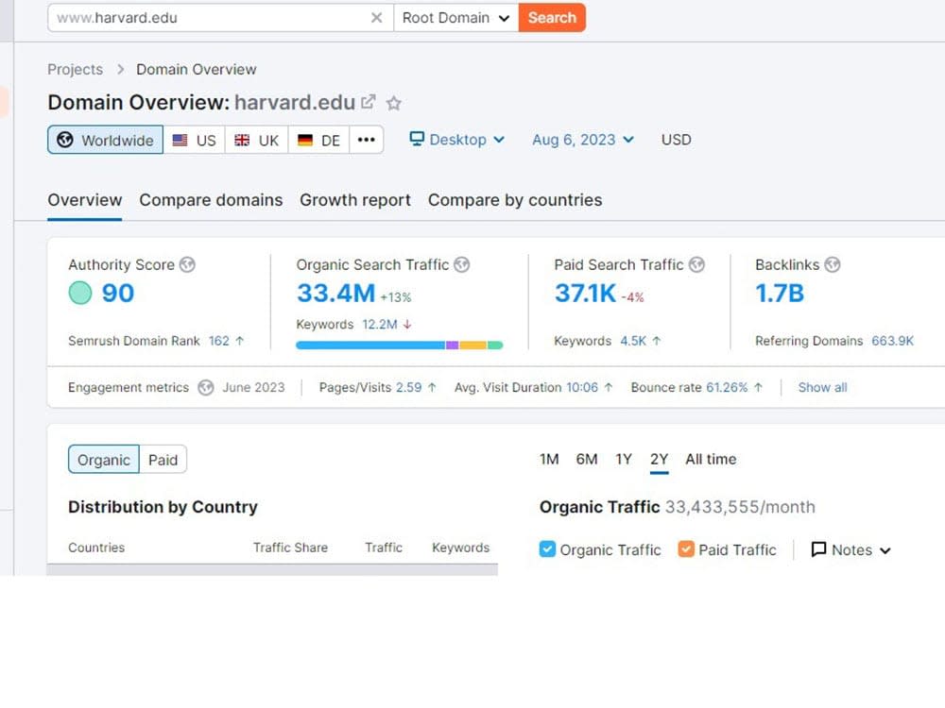The height and width of the screenshot is (708, 945).
Task: Click the Traffic column header in country table
Action: 384,548
